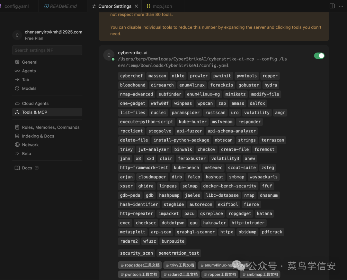
Task: Select the General settings gear icon
Action: click(x=17, y=62)
